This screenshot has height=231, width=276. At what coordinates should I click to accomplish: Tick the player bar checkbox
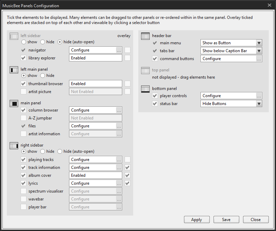23,207
